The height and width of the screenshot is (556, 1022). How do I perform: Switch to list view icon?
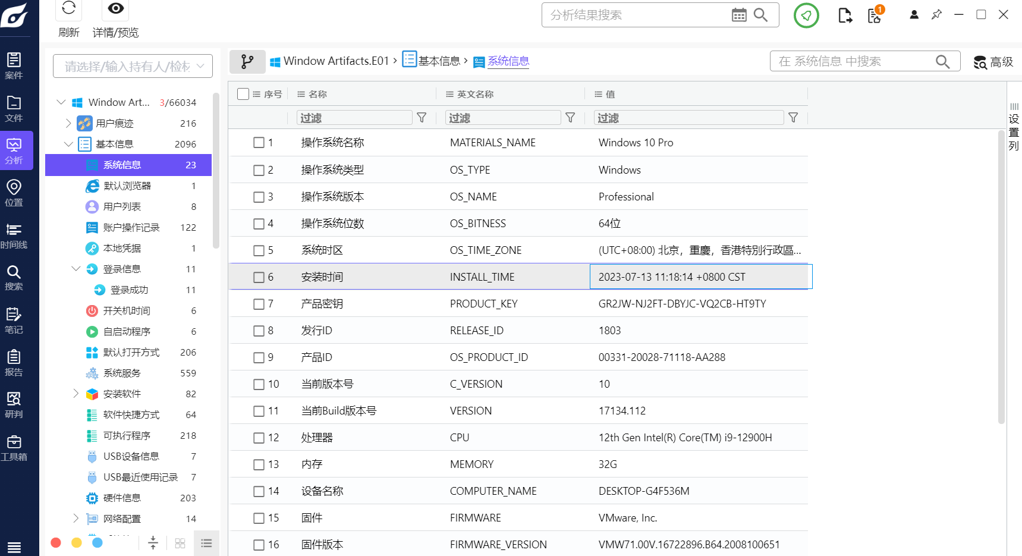pyautogui.click(x=206, y=543)
